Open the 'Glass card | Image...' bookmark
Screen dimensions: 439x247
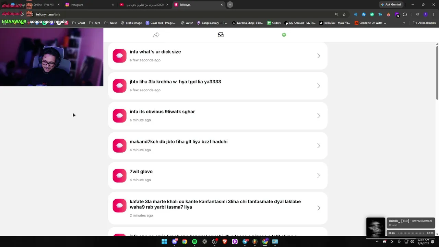pyautogui.click(x=160, y=23)
